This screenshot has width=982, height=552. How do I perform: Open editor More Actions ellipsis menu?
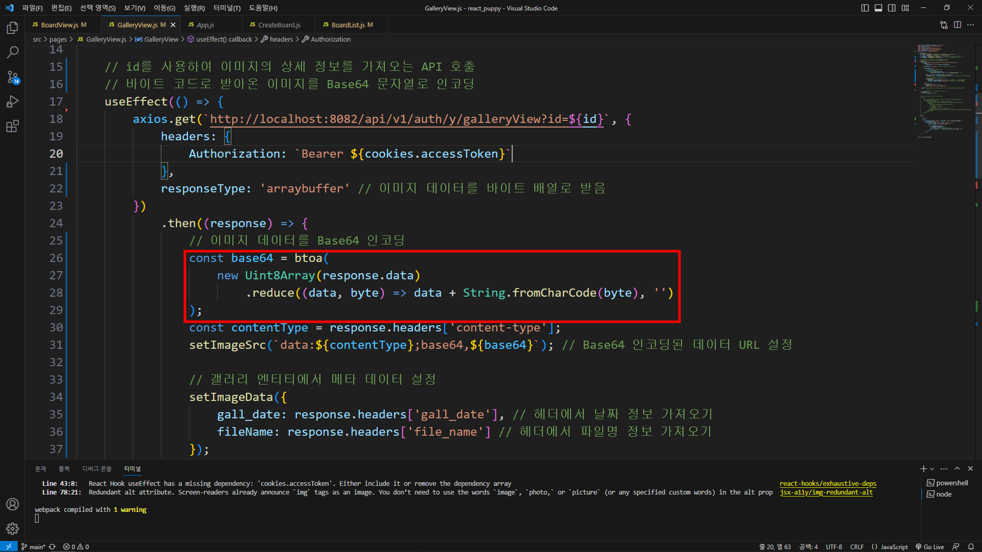[x=971, y=25]
